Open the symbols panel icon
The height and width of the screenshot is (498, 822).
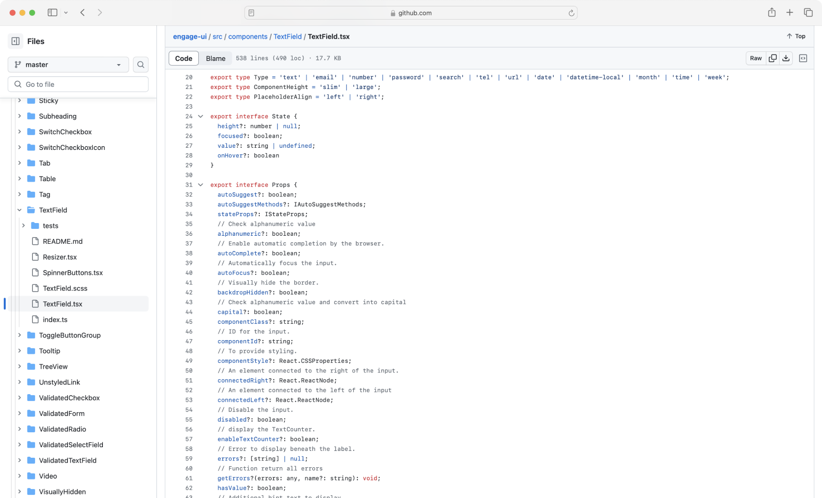click(803, 58)
